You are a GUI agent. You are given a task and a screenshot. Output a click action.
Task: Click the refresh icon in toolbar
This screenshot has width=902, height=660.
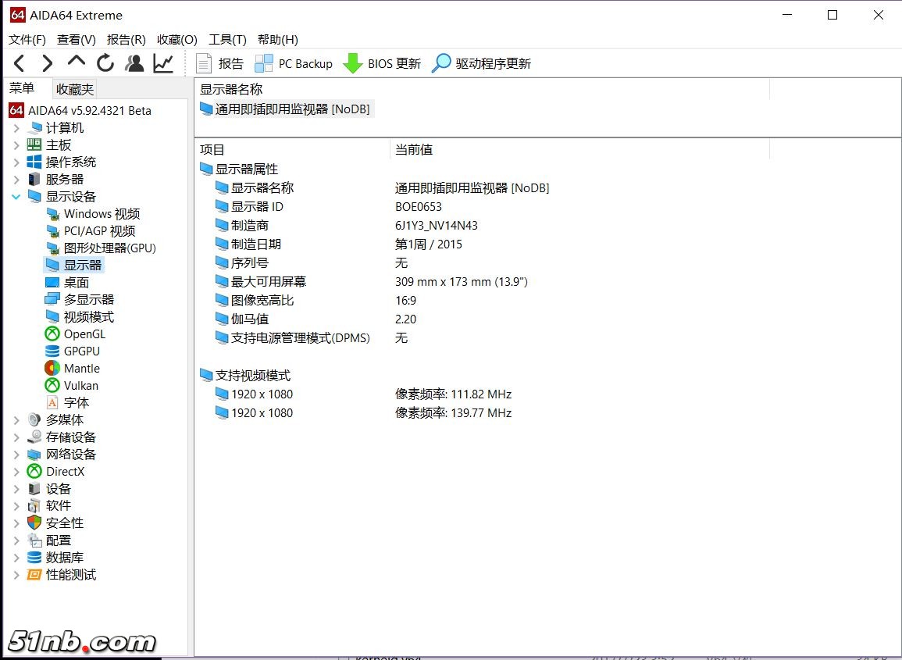point(105,63)
